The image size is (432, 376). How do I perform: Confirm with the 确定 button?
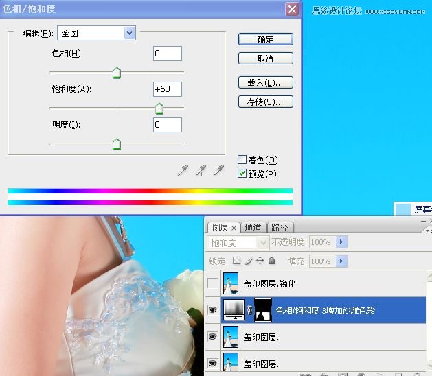pyautogui.click(x=265, y=39)
